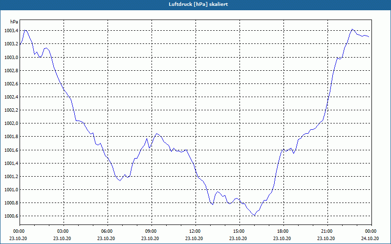Click the '00:00' time label dated 24.10.20
Image resolution: width=391 pixels, height=244 pixels.
(x=370, y=231)
